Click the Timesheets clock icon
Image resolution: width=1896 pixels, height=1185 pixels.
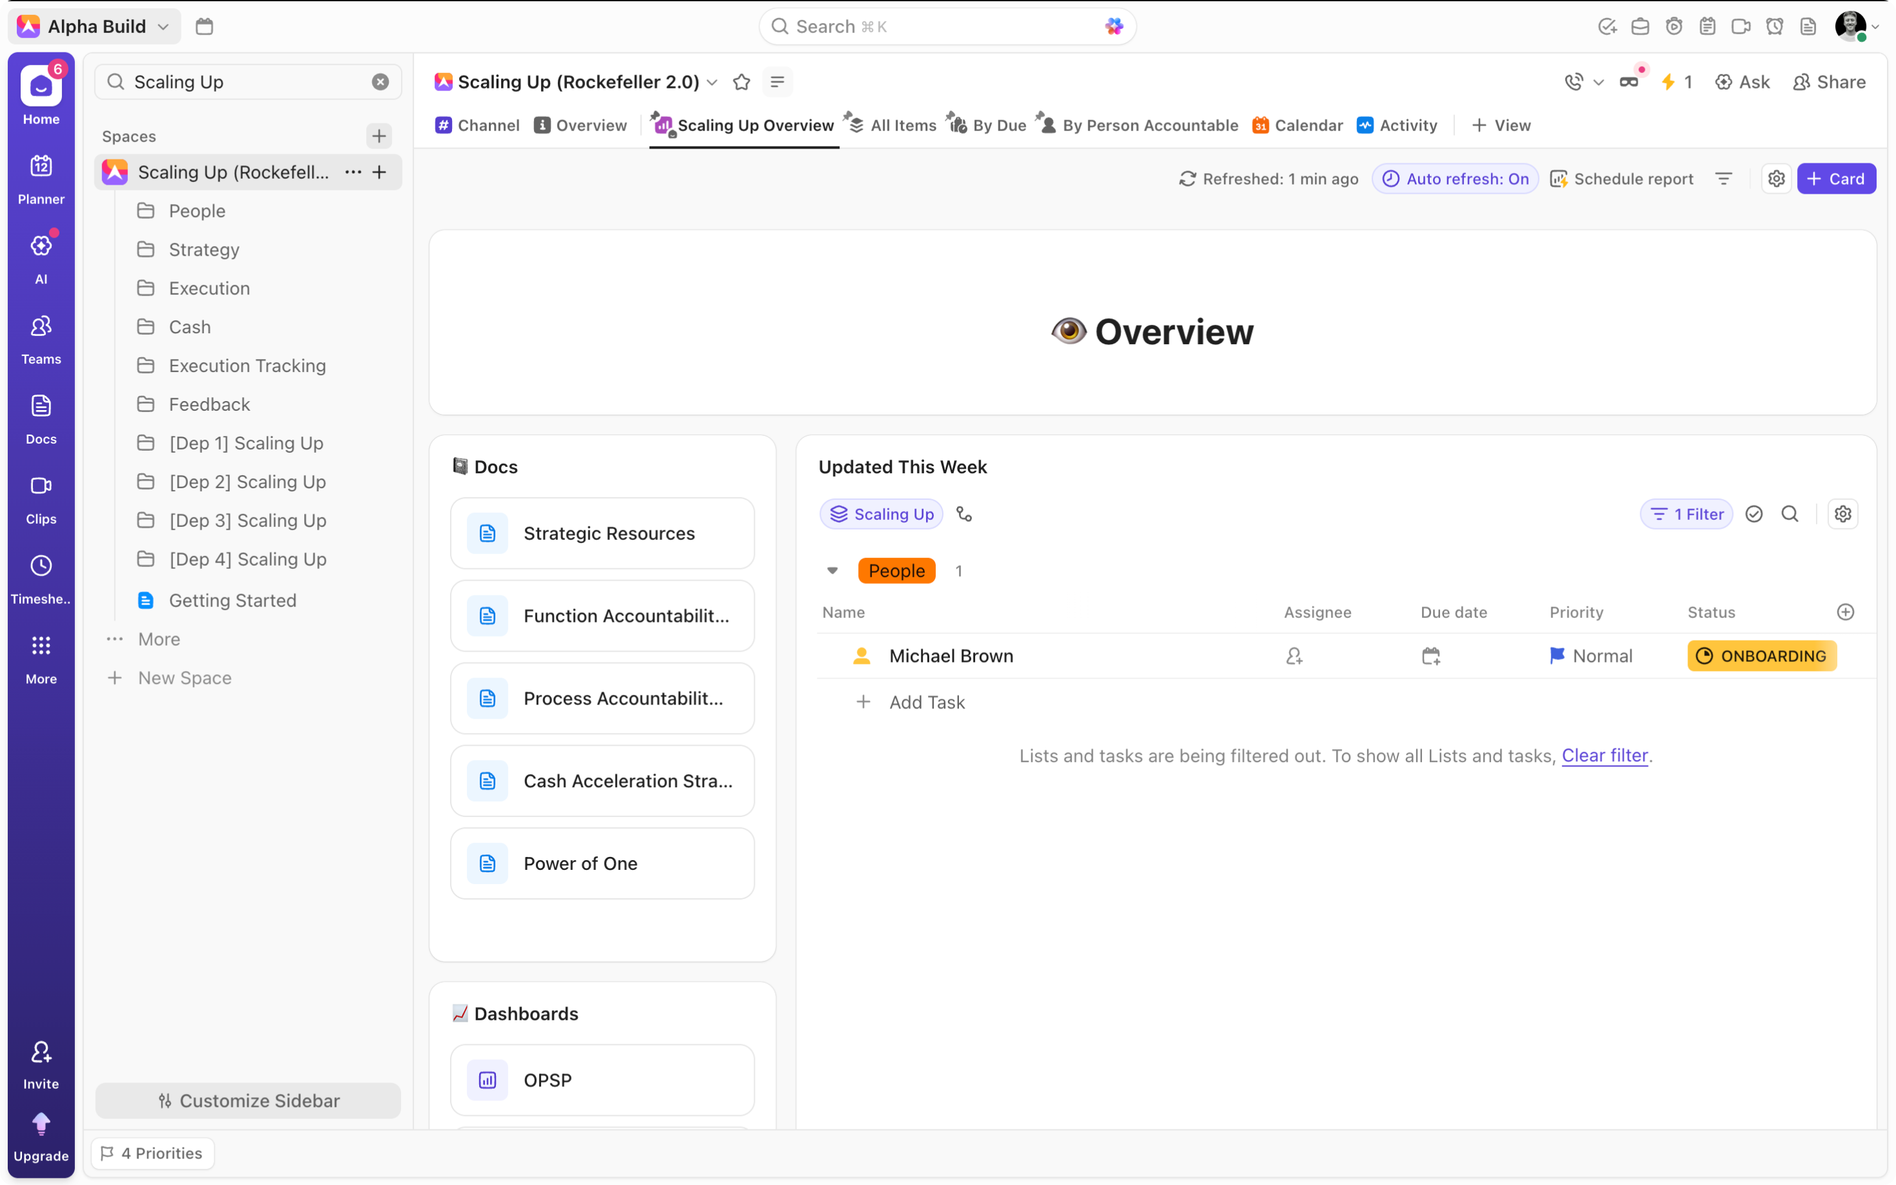coord(41,566)
